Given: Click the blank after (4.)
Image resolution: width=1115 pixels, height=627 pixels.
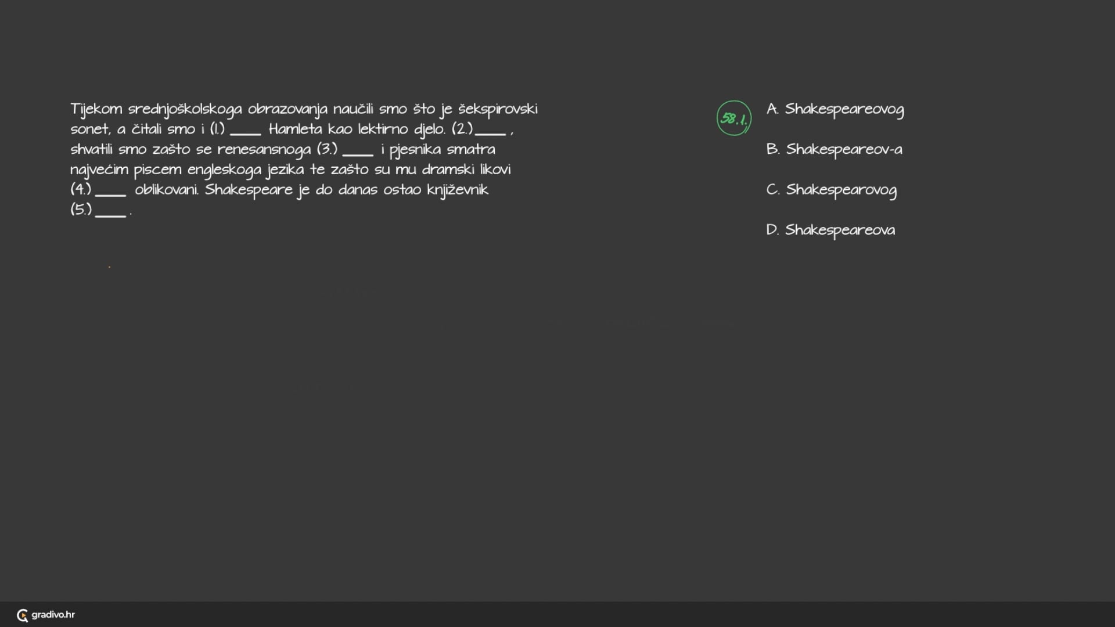Looking at the screenshot, I should pos(110,194).
